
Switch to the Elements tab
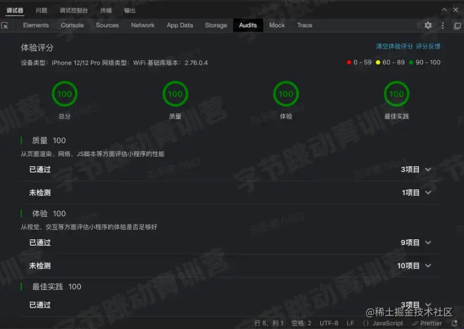click(x=36, y=26)
